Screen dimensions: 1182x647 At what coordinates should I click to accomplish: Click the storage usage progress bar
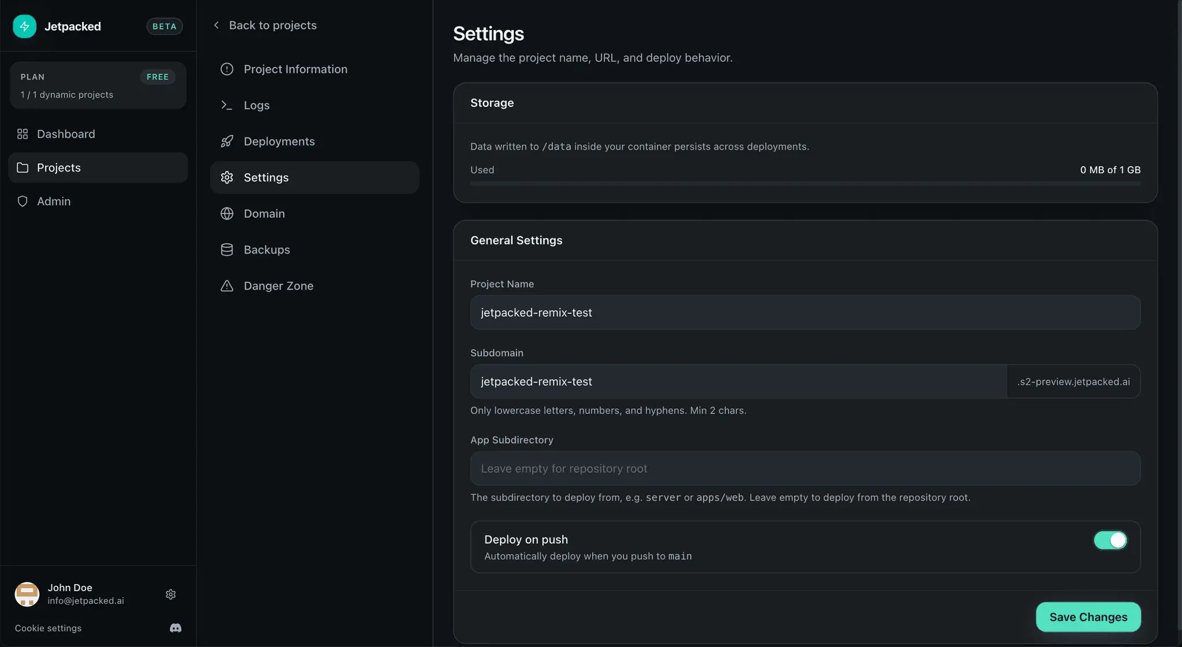pos(805,184)
